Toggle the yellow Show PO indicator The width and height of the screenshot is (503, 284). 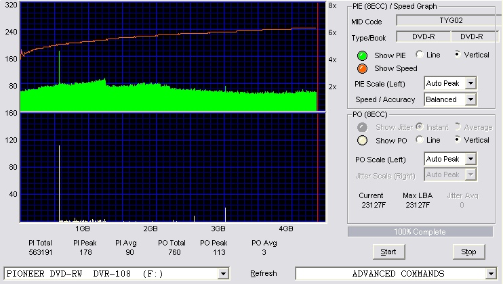tap(362, 141)
